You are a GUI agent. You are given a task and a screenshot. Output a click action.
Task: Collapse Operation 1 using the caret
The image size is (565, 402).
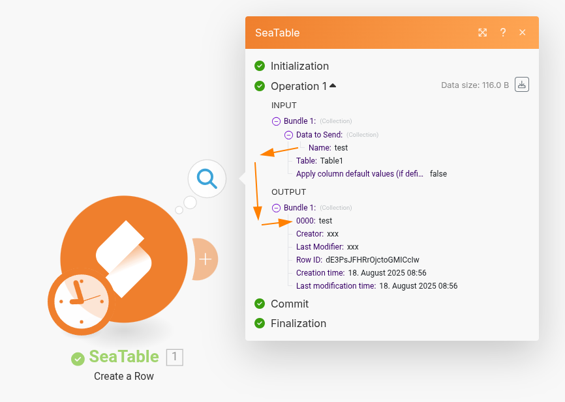click(333, 85)
